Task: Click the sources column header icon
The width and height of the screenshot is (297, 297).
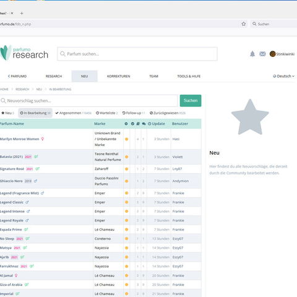Action: (138, 124)
